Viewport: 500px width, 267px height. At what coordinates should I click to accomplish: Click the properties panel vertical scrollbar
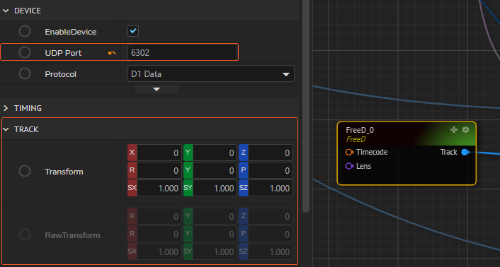[306, 106]
